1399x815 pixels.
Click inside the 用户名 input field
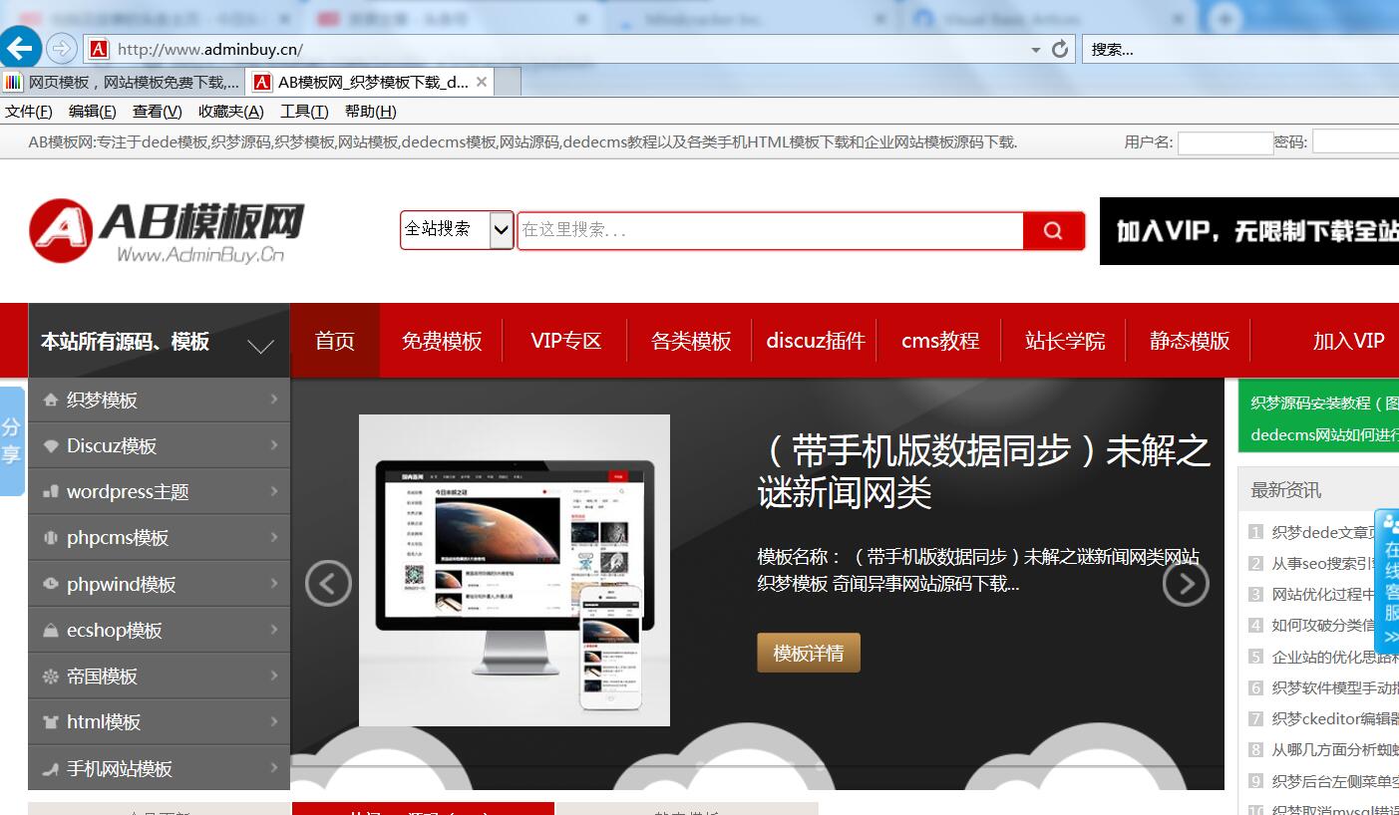pyautogui.click(x=1224, y=142)
